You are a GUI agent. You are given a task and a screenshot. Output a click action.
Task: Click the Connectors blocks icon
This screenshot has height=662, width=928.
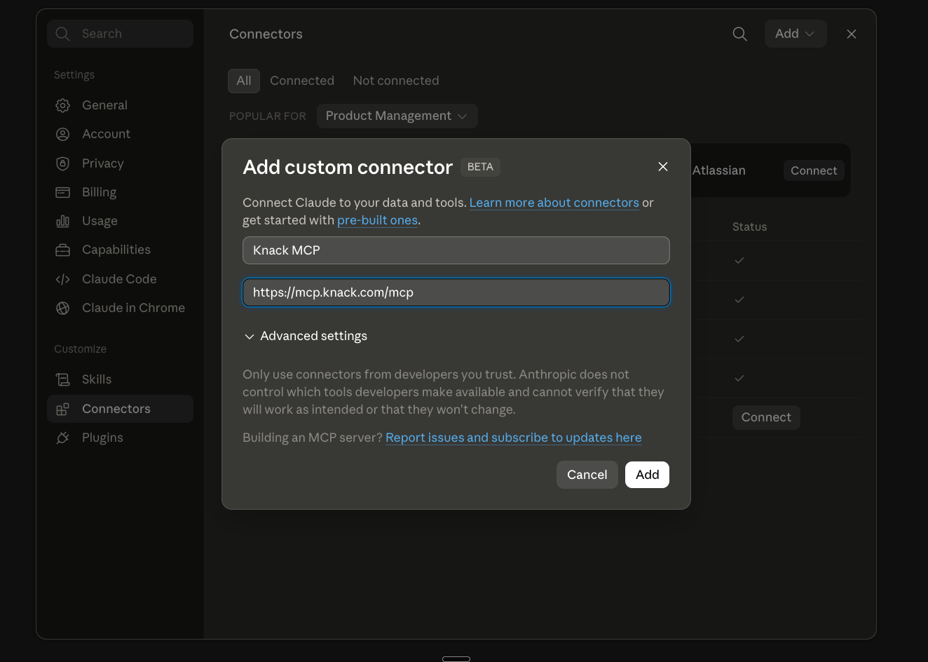(x=62, y=409)
